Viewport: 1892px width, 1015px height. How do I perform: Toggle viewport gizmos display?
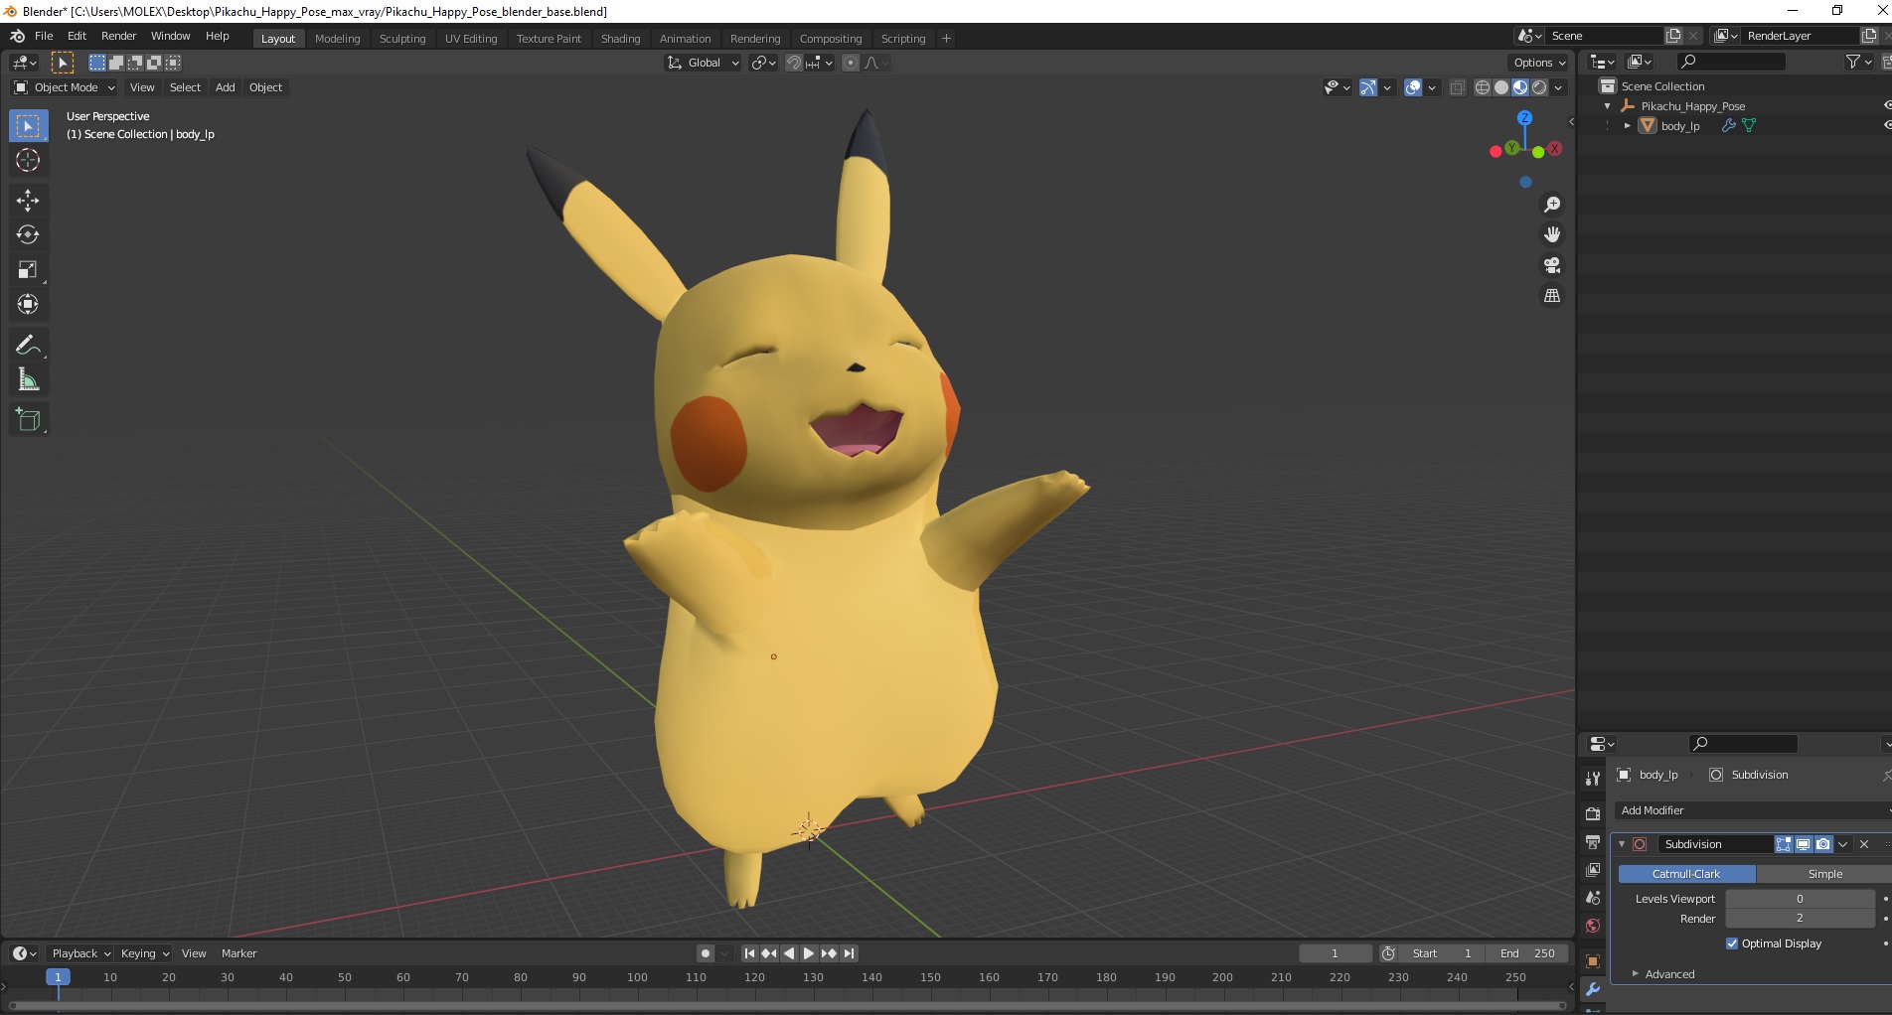point(1368,87)
